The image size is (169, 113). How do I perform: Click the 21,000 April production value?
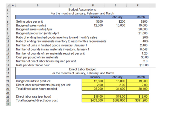pyautogui.click(x=143, y=33)
